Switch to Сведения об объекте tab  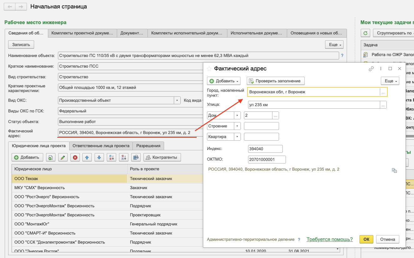pos(26,33)
